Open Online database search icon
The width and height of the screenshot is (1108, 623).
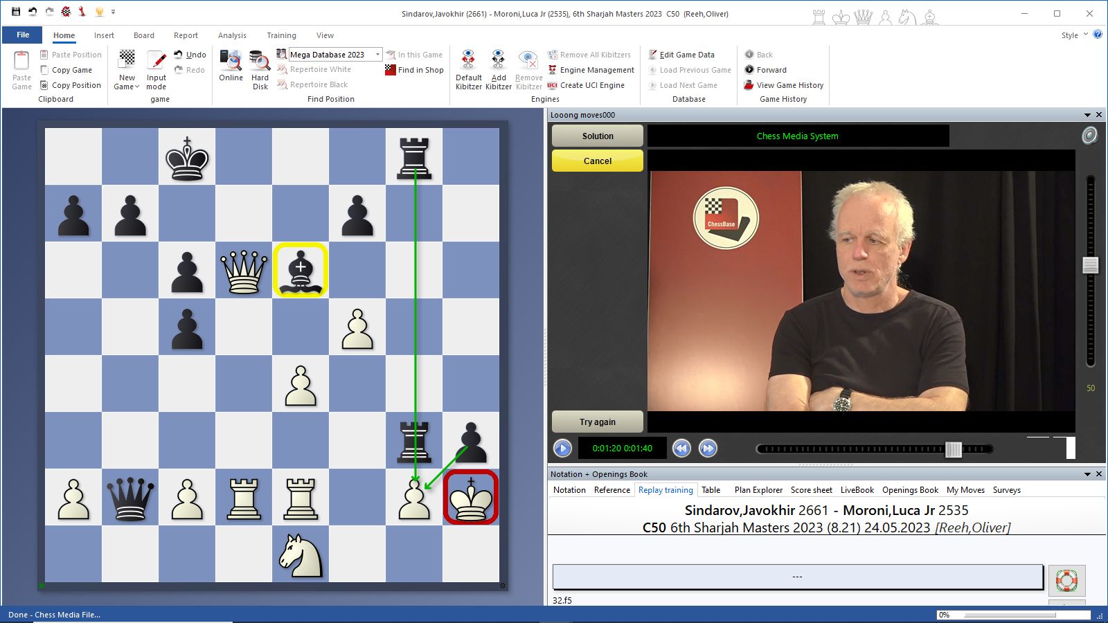tap(231, 61)
